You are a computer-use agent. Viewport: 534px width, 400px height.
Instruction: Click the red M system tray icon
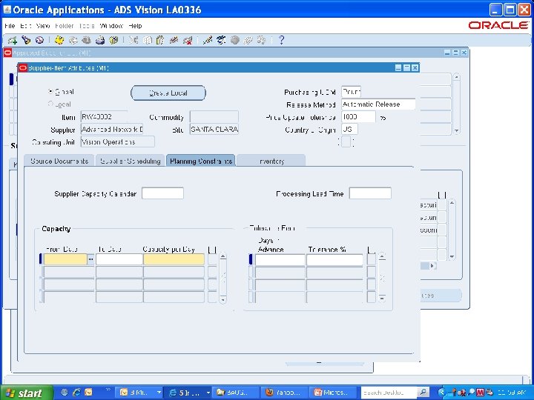click(x=480, y=393)
